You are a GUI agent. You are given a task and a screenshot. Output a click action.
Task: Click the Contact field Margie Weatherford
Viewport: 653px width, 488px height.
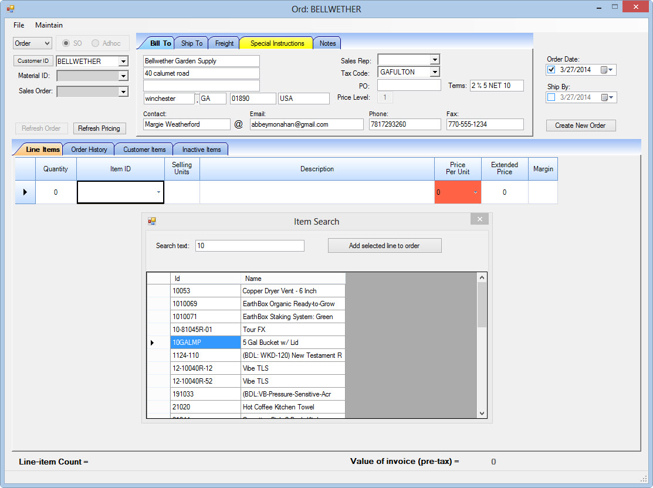(187, 124)
